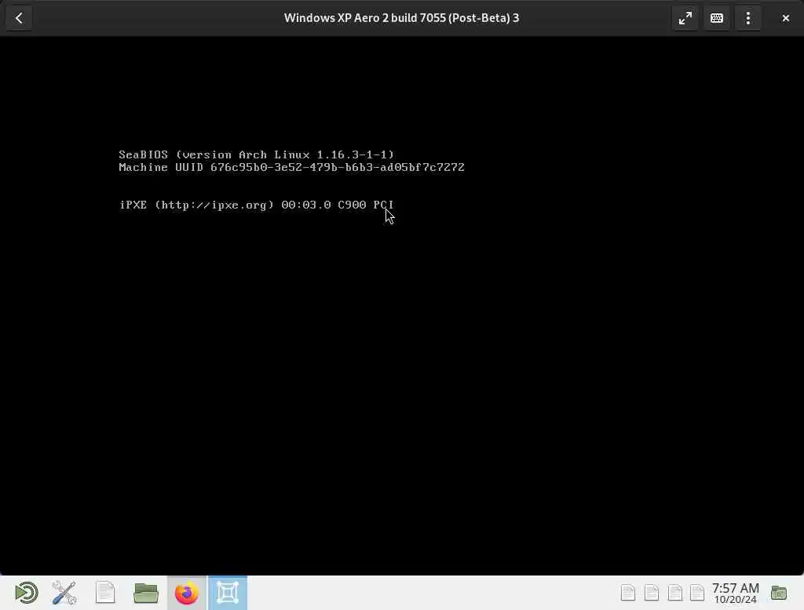Click the window title Windows XP Aero 2
This screenshot has height=610, width=804.
tap(401, 18)
